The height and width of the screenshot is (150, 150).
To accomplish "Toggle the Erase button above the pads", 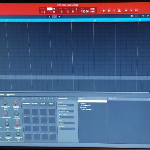I will coord(51,104).
